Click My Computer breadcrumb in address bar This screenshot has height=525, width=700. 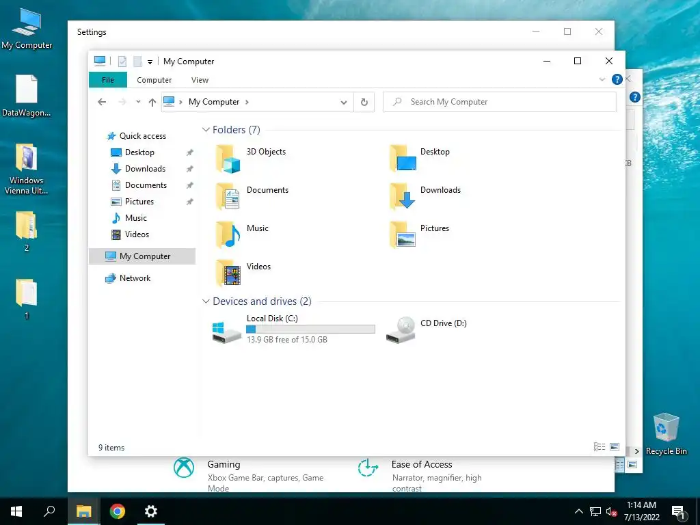pyautogui.click(x=214, y=102)
